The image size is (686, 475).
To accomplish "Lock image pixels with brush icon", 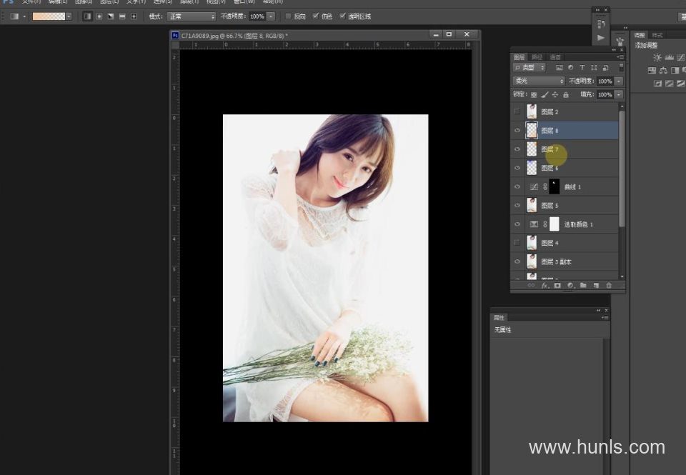I will 545,94.
